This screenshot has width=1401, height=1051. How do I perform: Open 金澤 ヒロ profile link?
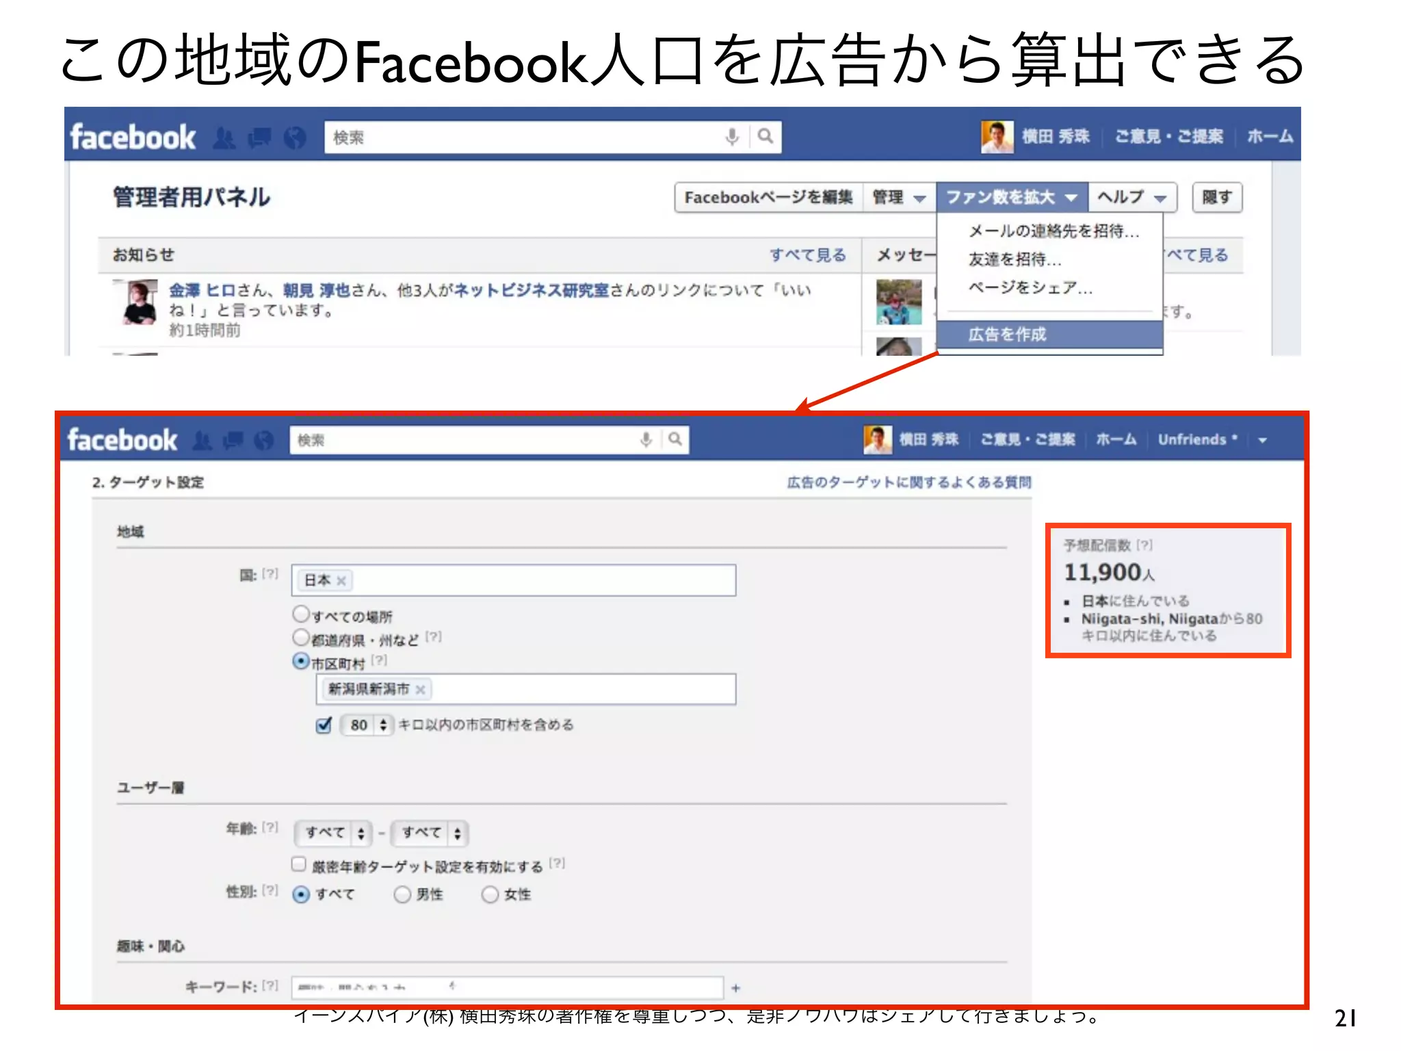[202, 290]
